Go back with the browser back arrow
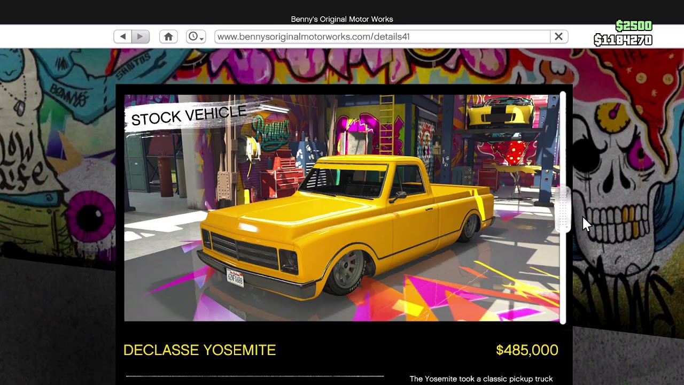Image resolution: width=684 pixels, height=385 pixels. pyautogui.click(x=123, y=36)
